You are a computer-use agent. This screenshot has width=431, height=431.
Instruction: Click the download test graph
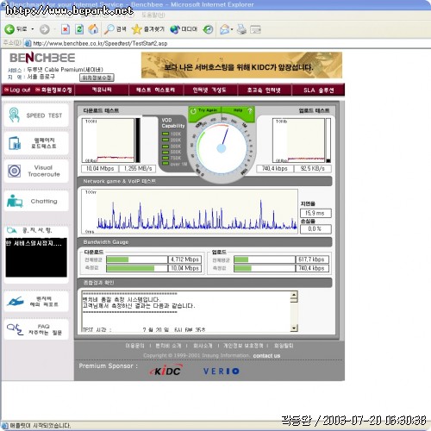(109, 141)
